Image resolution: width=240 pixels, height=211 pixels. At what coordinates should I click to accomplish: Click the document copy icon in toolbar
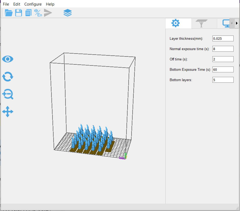tap(28, 13)
